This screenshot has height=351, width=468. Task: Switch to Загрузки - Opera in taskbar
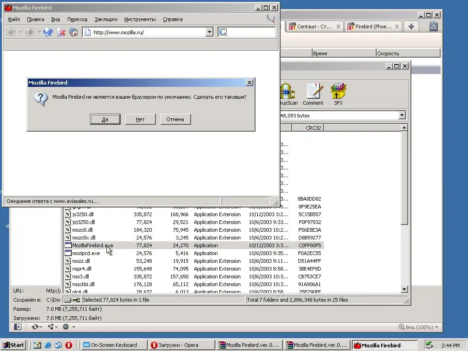click(x=181, y=345)
